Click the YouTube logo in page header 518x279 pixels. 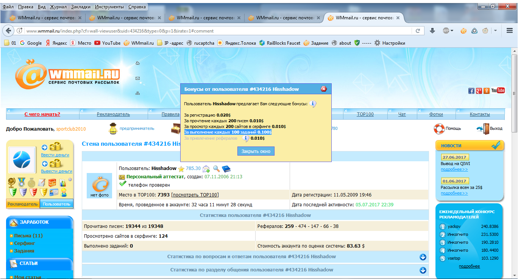click(498, 90)
